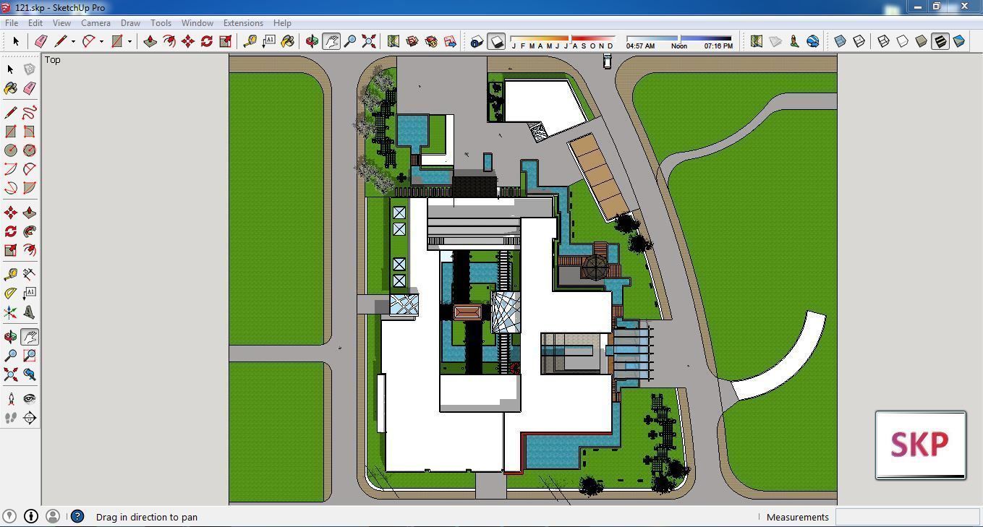Toggle Show/Hide Shadows button
The height and width of the screenshot is (527, 983).
pyautogui.click(x=496, y=41)
